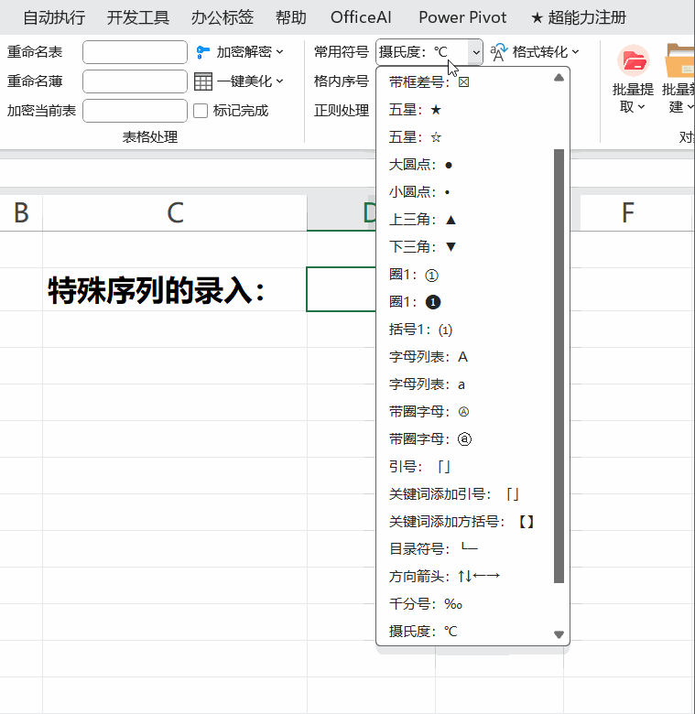Click the 批量提取 folder icon

pyautogui.click(x=633, y=60)
